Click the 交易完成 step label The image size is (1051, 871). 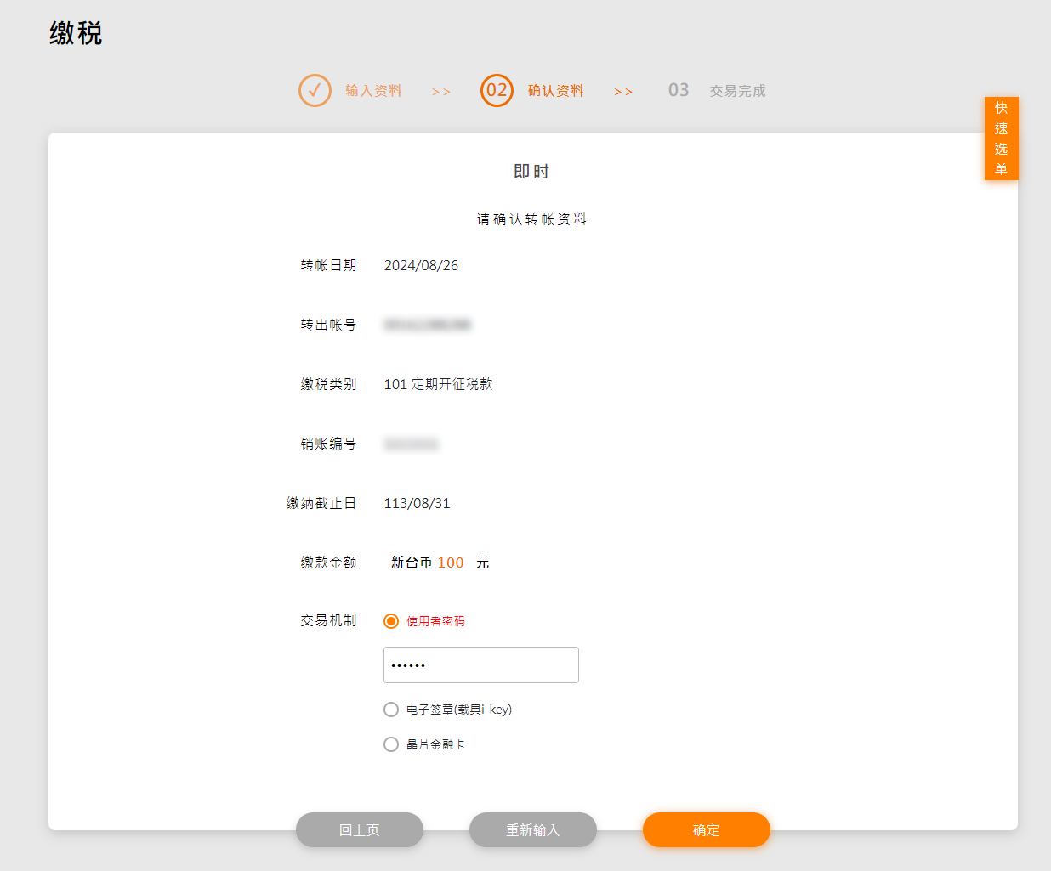pos(737,91)
